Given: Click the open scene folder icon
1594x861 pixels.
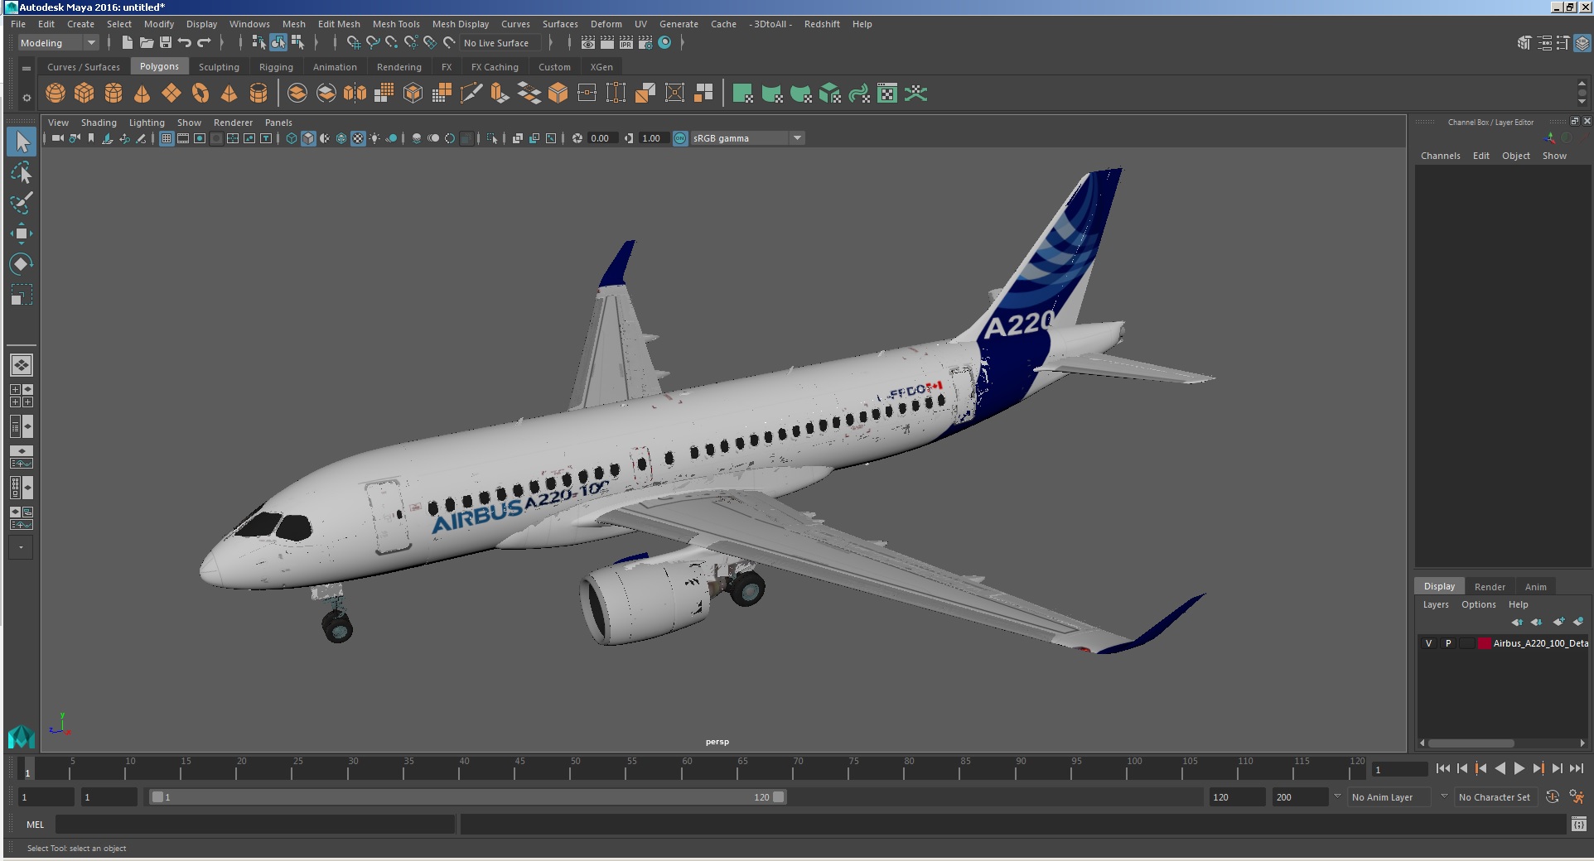Looking at the screenshot, I should pyautogui.click(x=147, y=43).
